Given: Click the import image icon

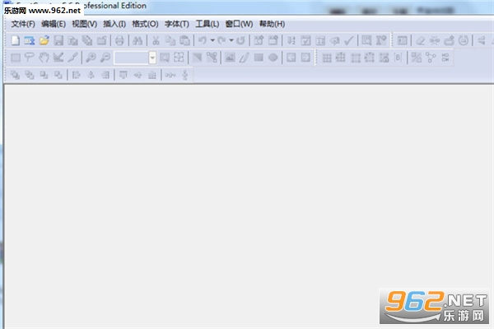Looking at the screenshot, I should click(x=230, y=58).
